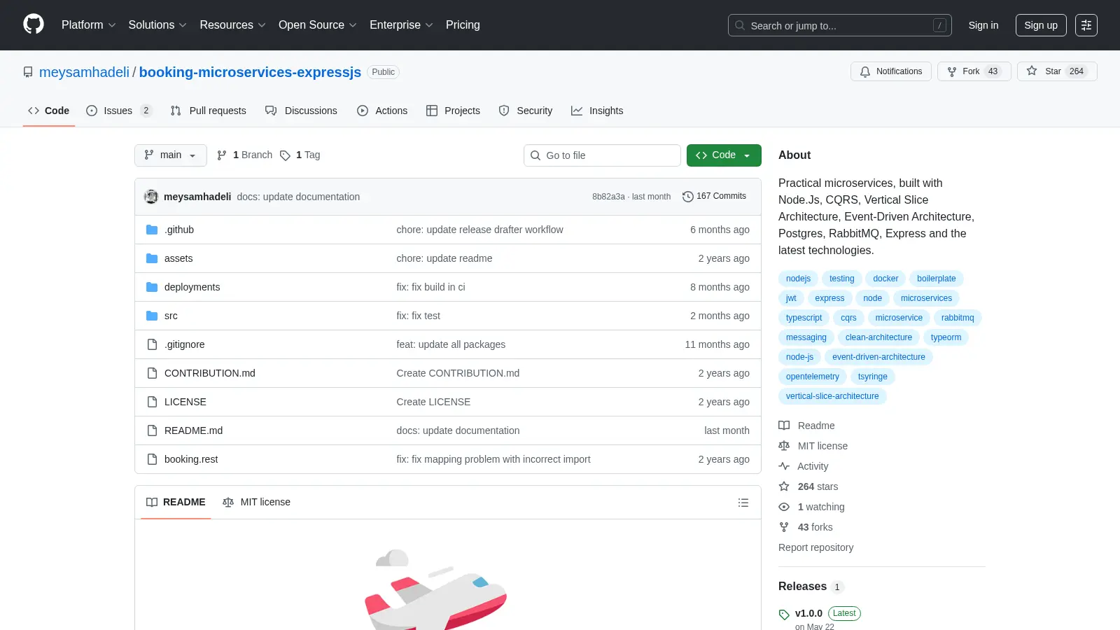Click the tag icon beside v1.0.0 release
This screenshot has width=1120, height=630.
[x=784, y=615]
